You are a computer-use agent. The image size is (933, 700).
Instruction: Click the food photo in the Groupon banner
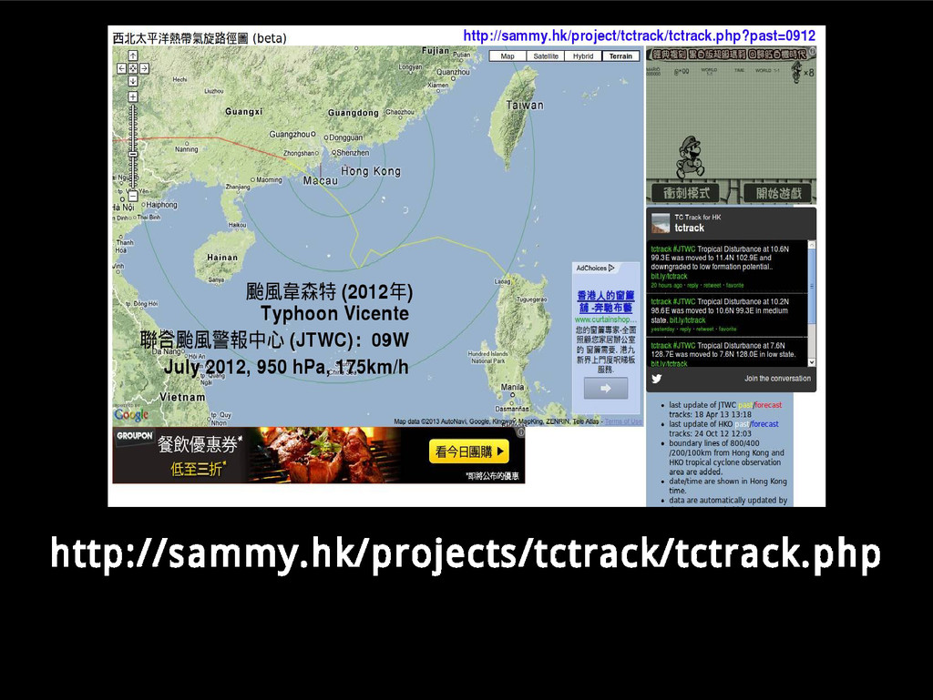click(x=323, y=454)
